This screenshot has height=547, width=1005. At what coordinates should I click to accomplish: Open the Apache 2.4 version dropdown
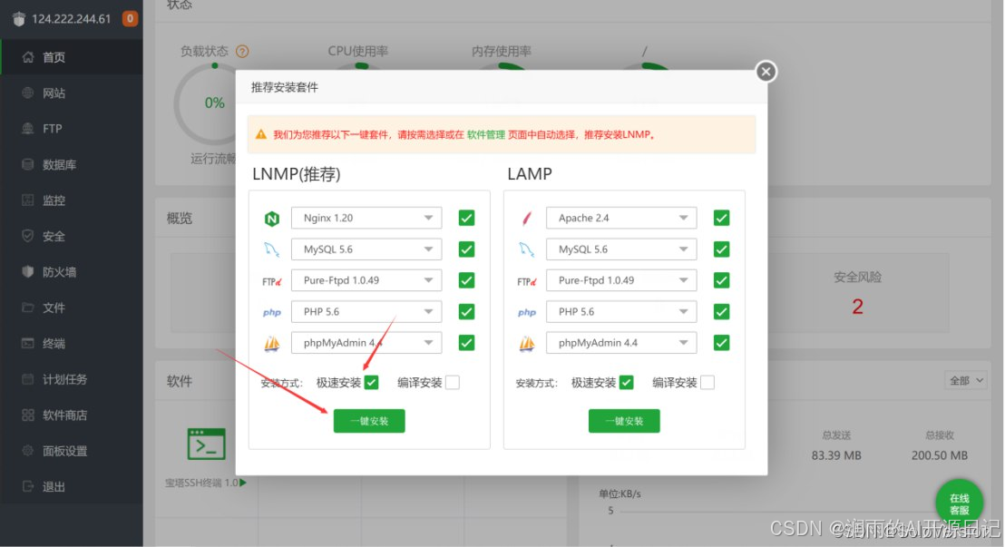[621, 218]
